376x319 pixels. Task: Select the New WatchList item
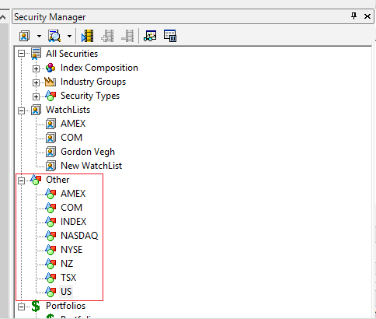[x=91, y=166]
